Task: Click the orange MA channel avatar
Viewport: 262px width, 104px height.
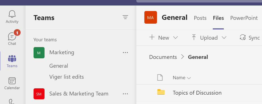Action: 151,17
